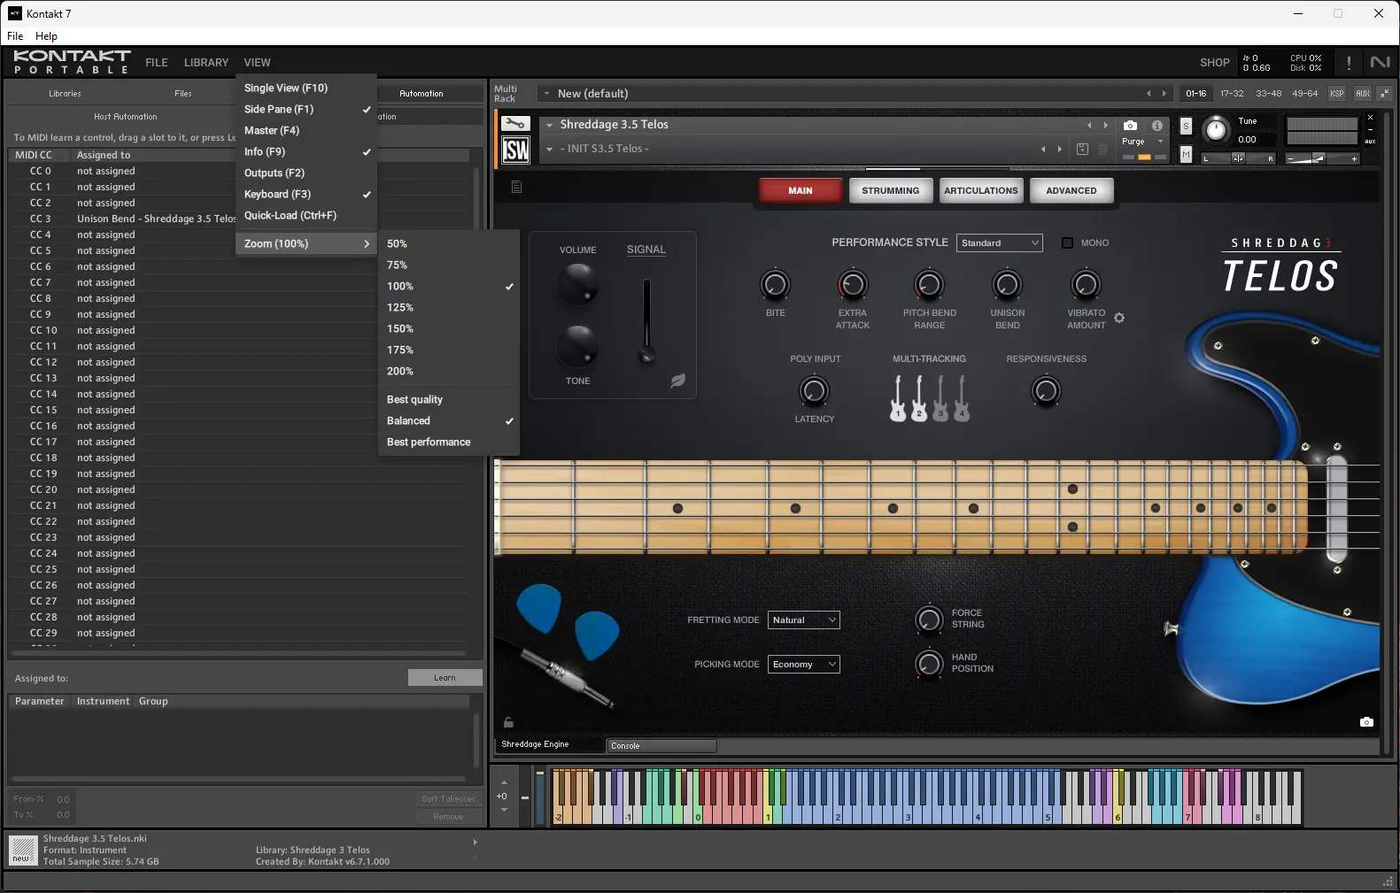Load previous snapshot with left arrow
1400x893 pixels.
pyautogui.click(x=1043, y=149)
